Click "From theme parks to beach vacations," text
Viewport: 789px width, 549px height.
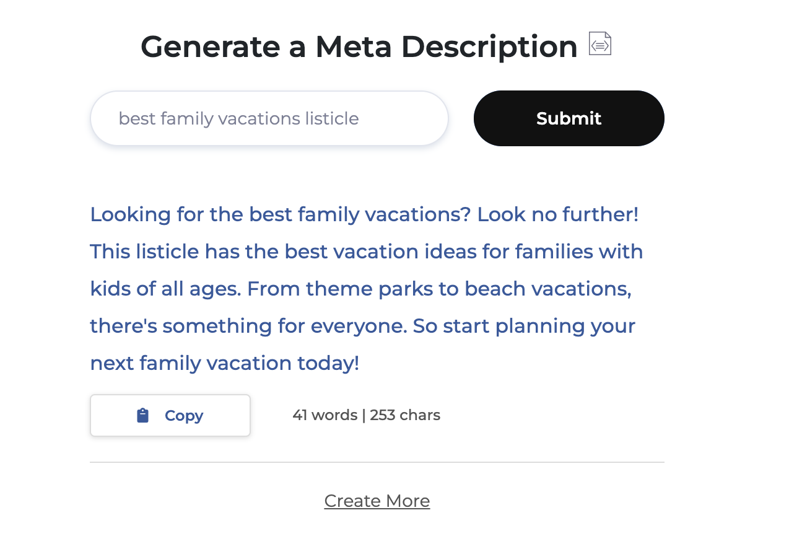pyautogui.click(x=439, y=289)
